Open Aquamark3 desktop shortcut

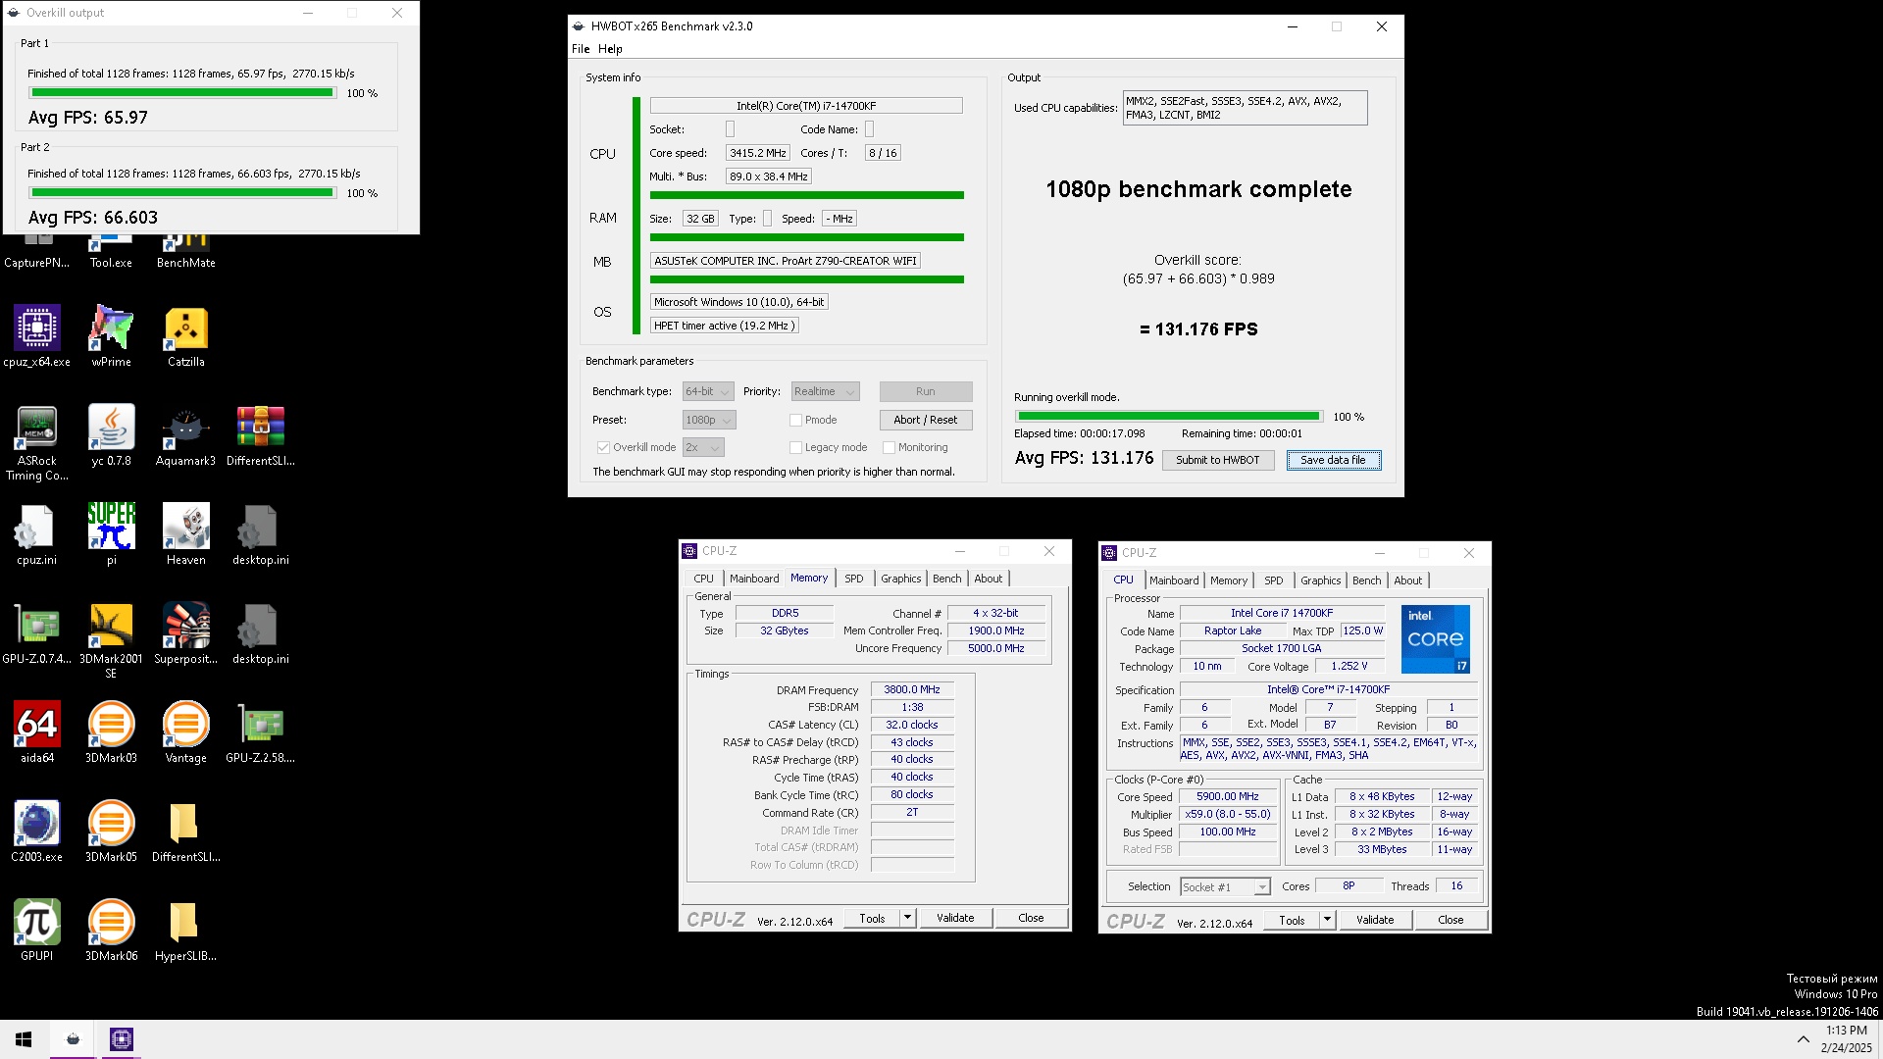point(185,435)
